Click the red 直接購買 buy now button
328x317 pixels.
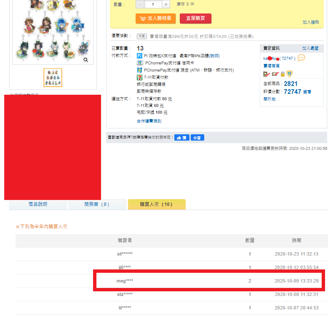196,19
